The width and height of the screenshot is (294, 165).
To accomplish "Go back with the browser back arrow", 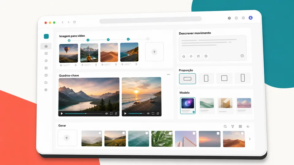I will click(x=62, y=22).
